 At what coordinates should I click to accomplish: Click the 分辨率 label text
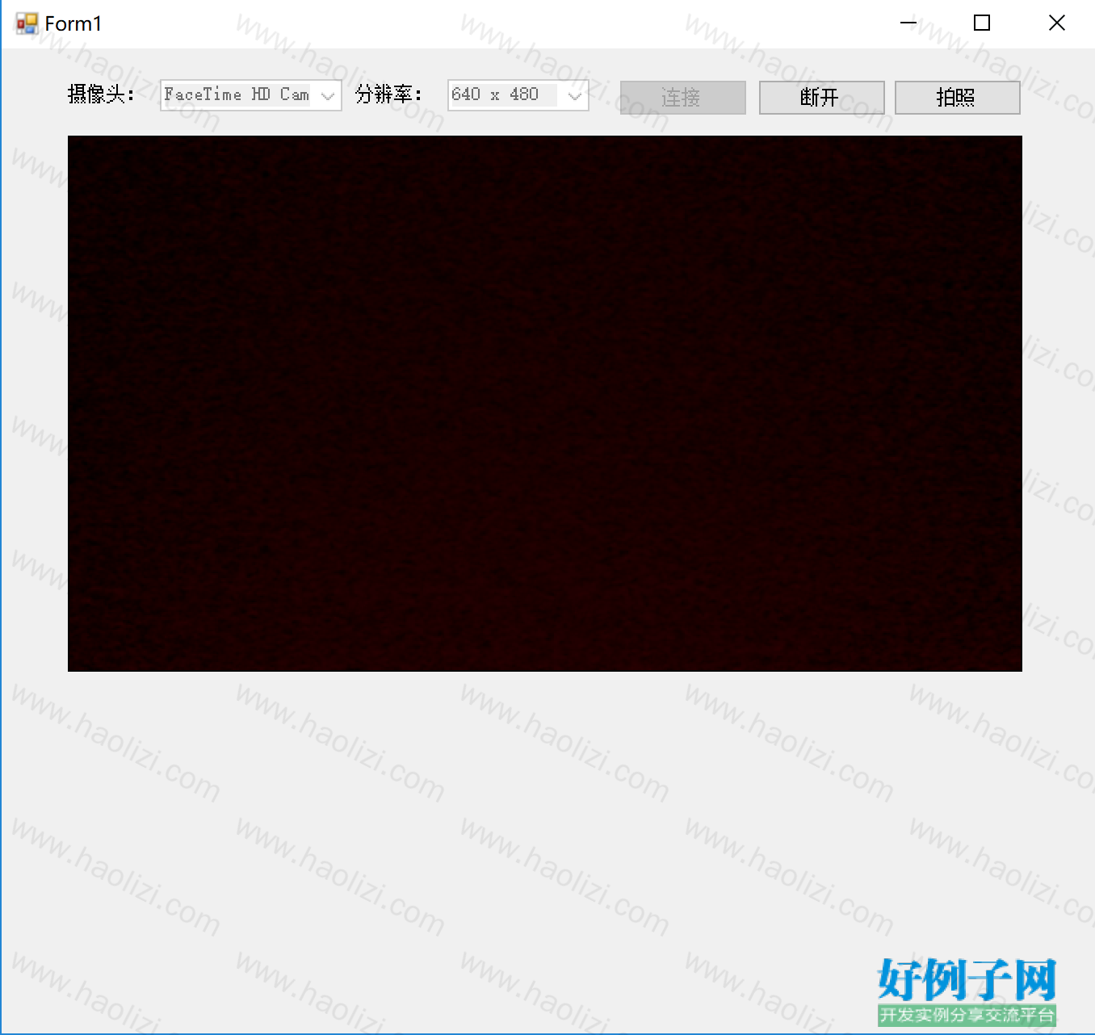[388, 94]
